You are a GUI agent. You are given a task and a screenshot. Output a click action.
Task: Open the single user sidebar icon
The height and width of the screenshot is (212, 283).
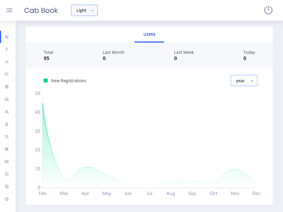click(x=7, y=49)
